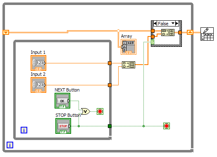217x157 pixels.
Task: Click the NEXT Button boolean terminal
Action: [x=62, y=101]
